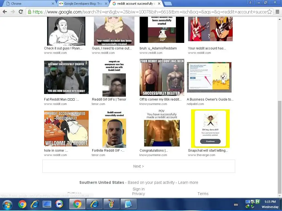Launch pinned Chrome from taskbar

click(22, 204)
